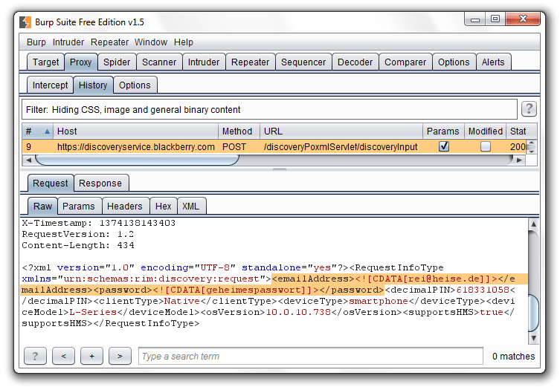Screen dimensions: 560x390
Task: Step the history table row spinner
Action: [x=532, y=146]
